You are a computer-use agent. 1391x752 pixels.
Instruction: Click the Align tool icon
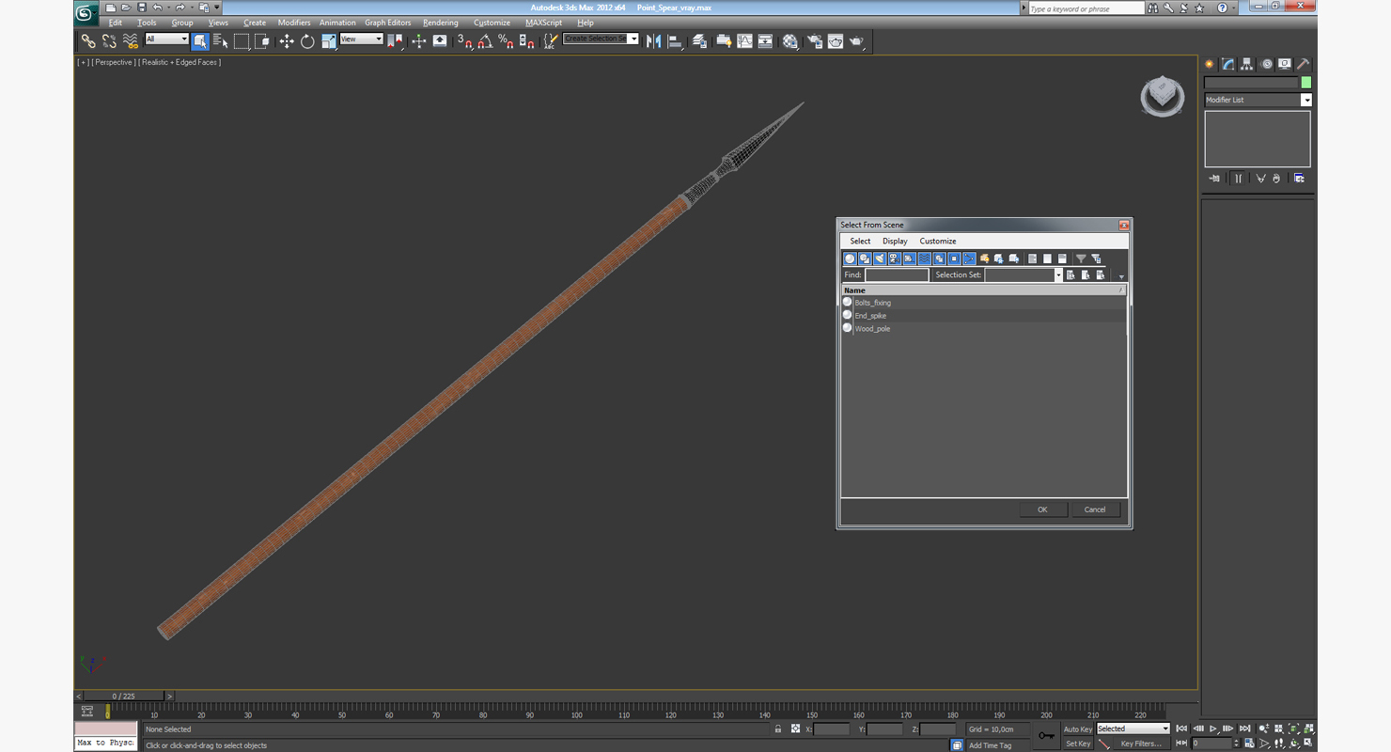[675, 40]
